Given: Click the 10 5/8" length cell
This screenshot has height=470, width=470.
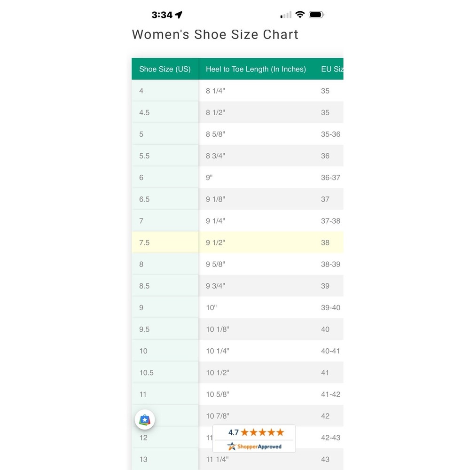Looking at the screenshot, I should point(217,394).
